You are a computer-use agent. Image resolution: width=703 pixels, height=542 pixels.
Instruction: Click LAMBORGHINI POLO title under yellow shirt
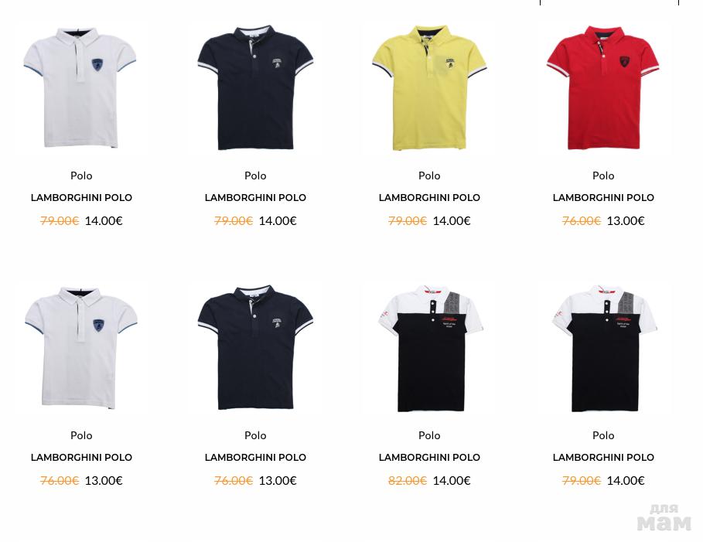pyautogui.click(x=429, y=197)
